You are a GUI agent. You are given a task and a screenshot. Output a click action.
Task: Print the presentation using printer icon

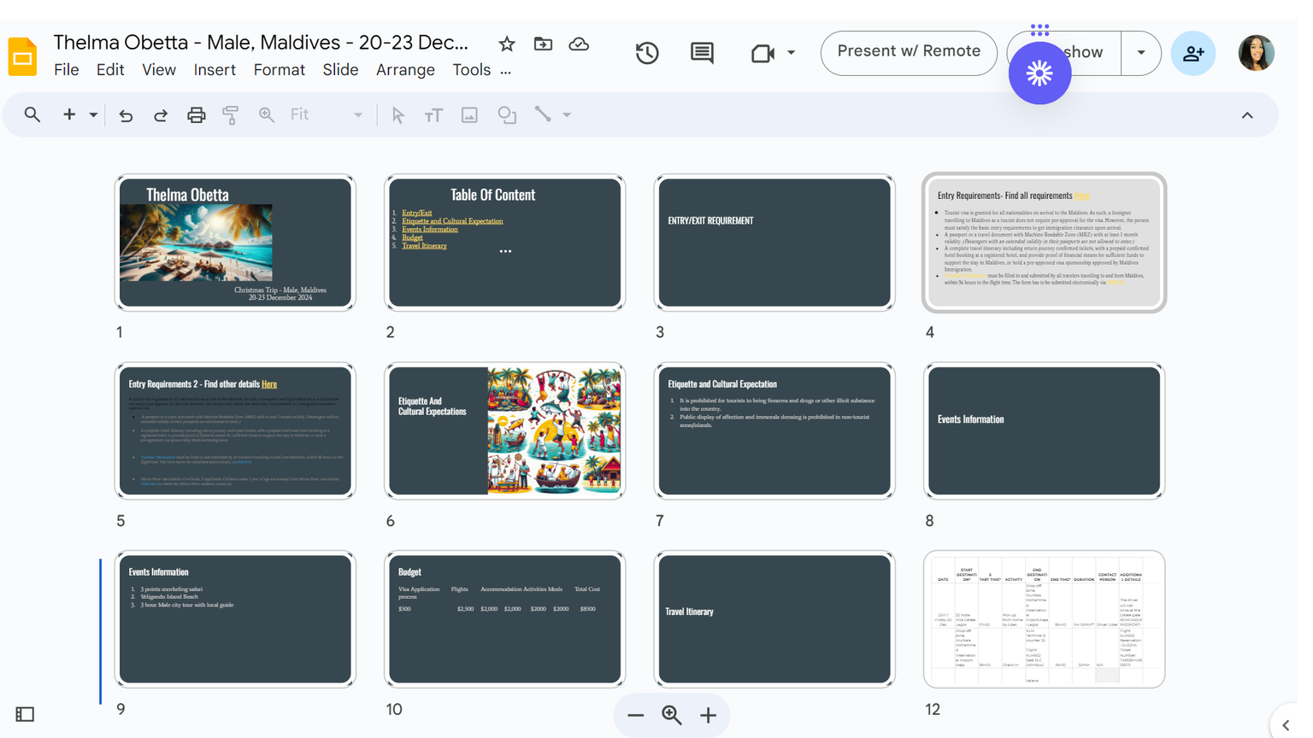(196, 115)
